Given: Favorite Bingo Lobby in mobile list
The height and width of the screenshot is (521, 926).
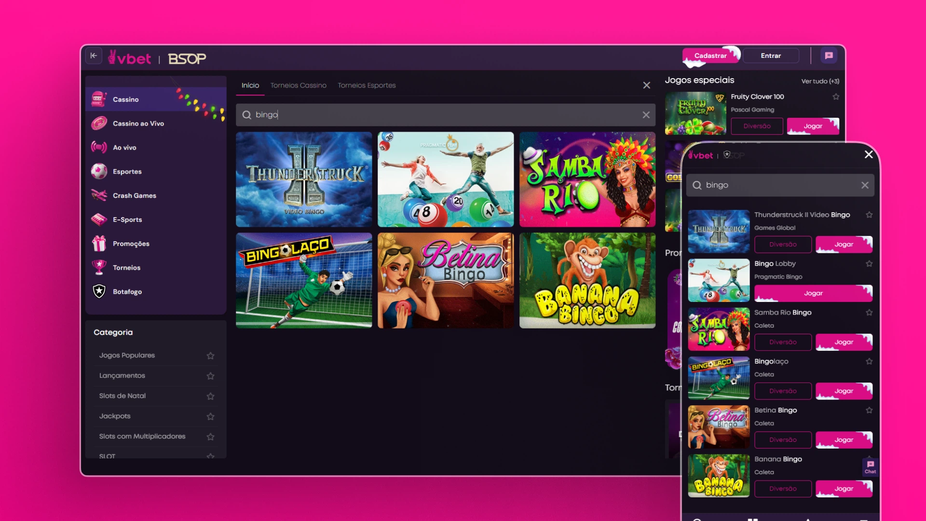Looking at the screenshot, I should point(869,263).
